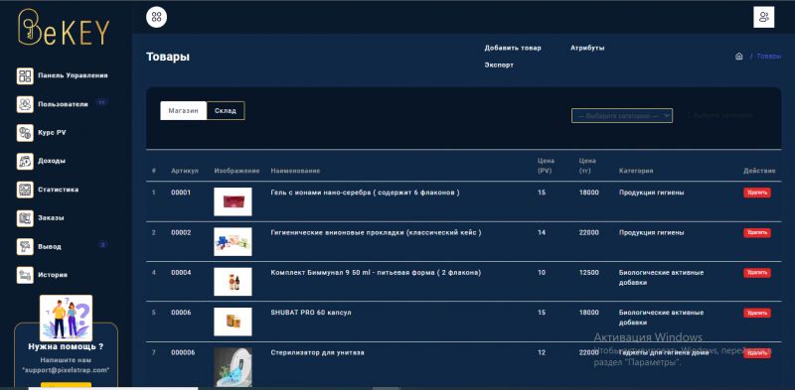The width and height of the screenshot is (795, 390).
Task: Open Доходы page
Action: tap(52, 161)
